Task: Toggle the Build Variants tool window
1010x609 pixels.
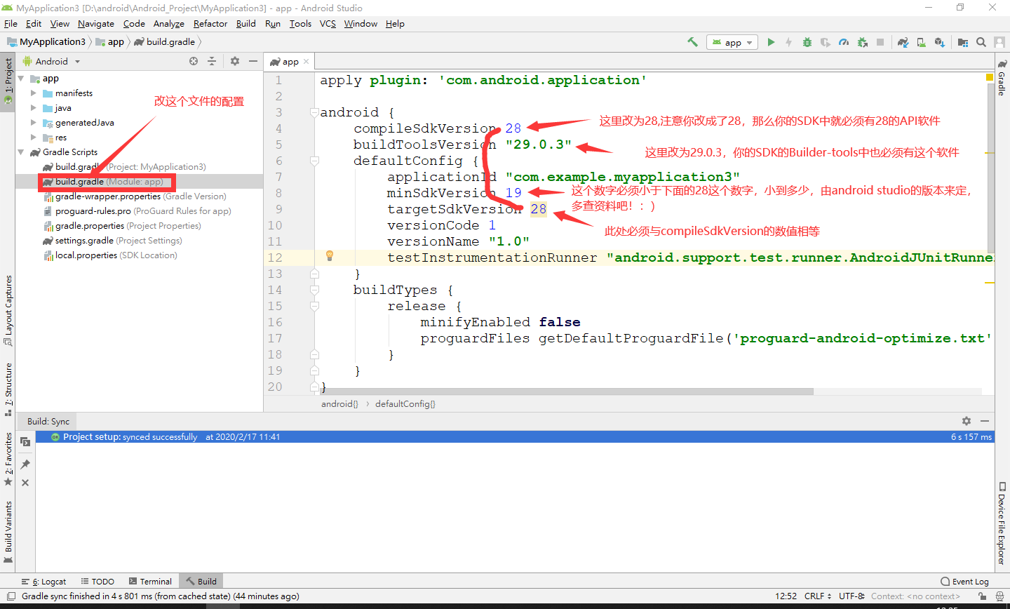Action: (8, 532)
